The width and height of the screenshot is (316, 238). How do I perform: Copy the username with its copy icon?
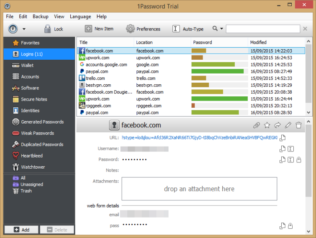point(283,149)
